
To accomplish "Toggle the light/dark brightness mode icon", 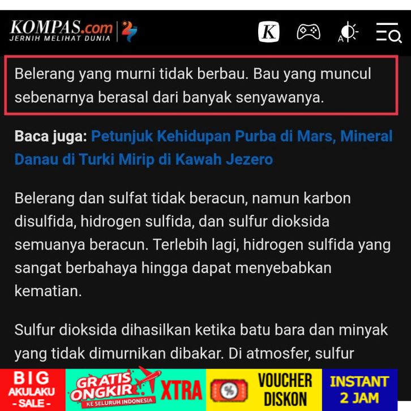I will click(348, 32).
